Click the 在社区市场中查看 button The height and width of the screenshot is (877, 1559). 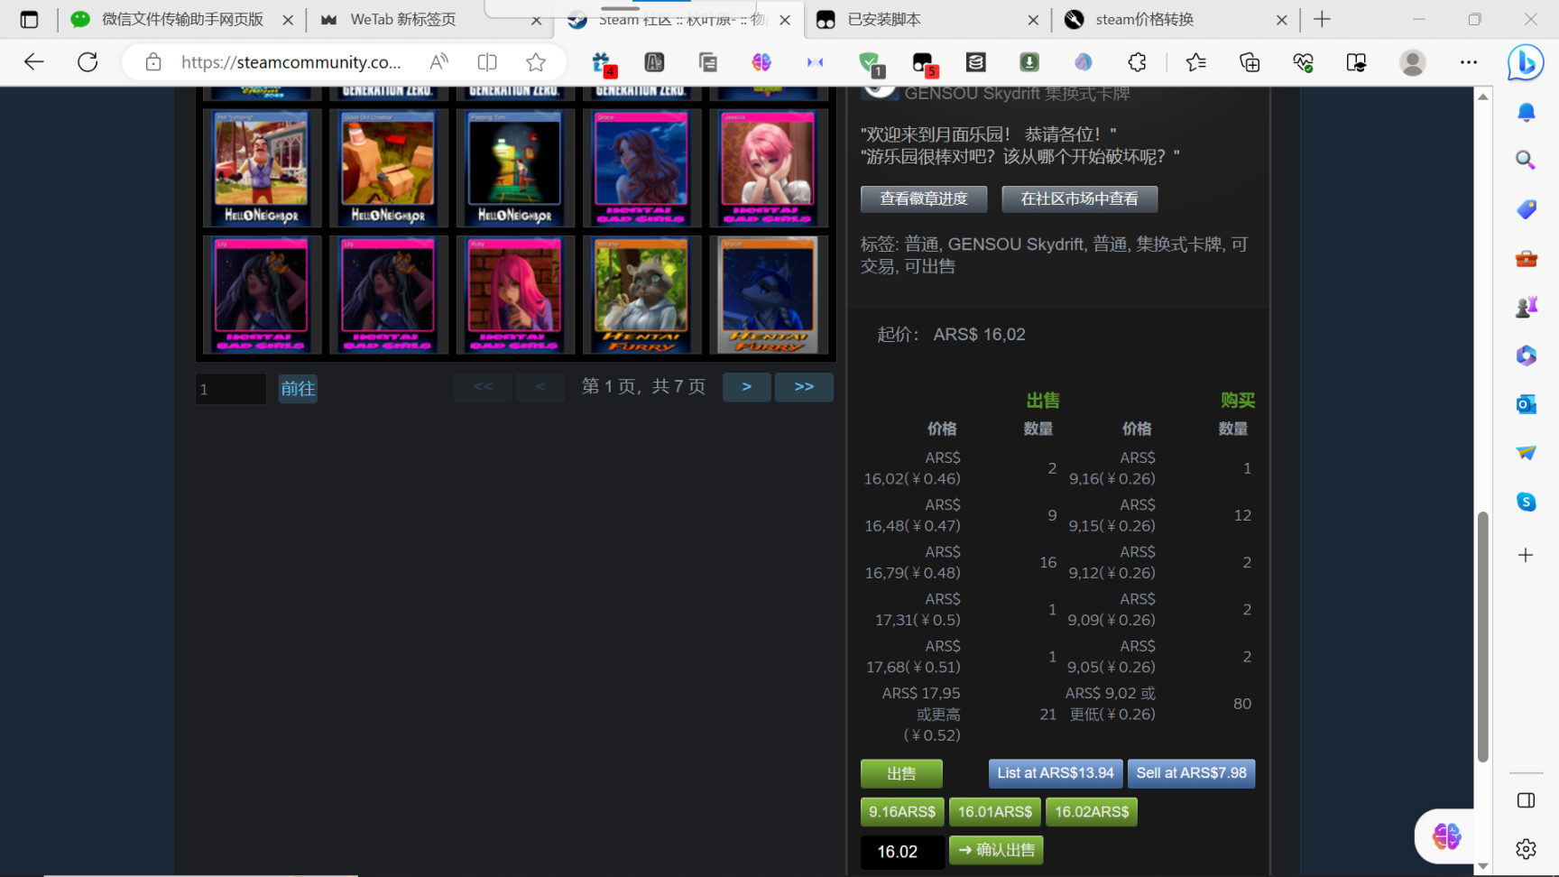click(1079, 198)
